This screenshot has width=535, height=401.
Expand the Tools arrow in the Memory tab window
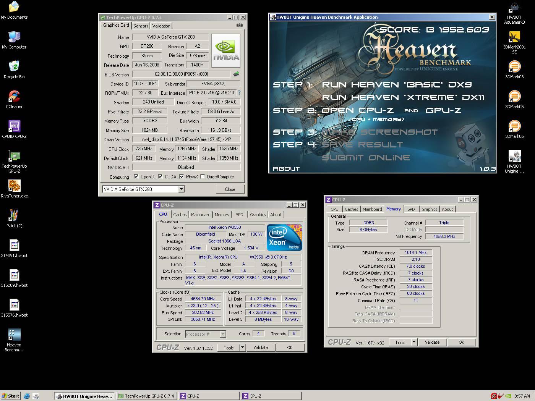[x=413, y=342]
